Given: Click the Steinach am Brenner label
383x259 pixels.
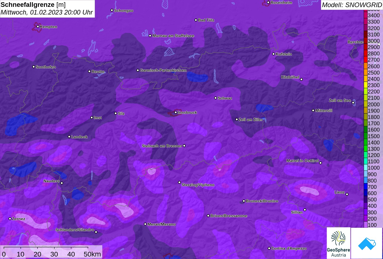Looking at the screenshot, I should pyautogui.click(x=162, y=146).
